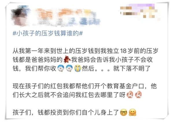
Task: Click the last pink emoji after 呀
Action: click(x=138, y=95)
